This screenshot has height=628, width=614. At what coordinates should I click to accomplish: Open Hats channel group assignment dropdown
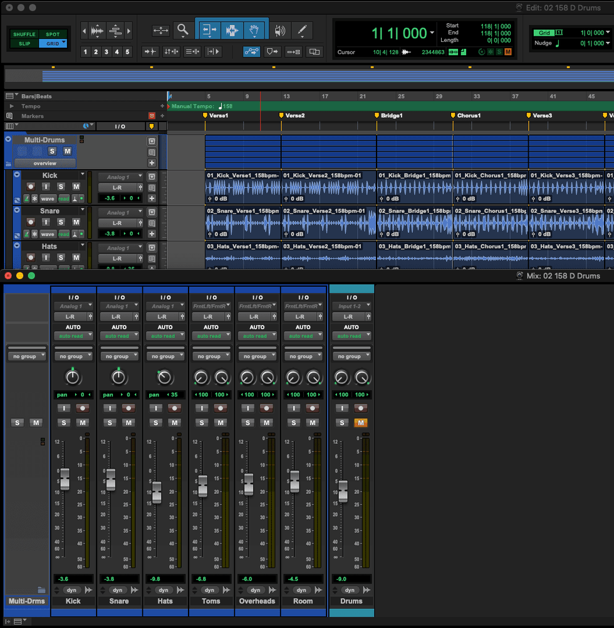[165, 356]
